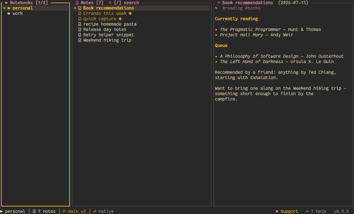The width and height of the screenshot is (354, 214).
Task: Click the Queue heading in the preview
Action: tap(221, 46)
